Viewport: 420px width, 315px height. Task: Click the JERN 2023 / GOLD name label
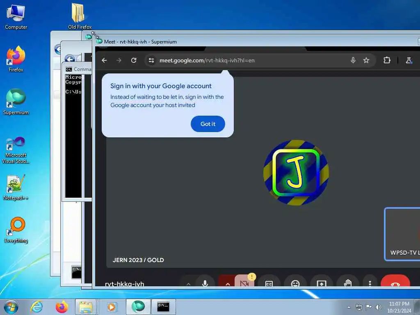tap(138, 260)
